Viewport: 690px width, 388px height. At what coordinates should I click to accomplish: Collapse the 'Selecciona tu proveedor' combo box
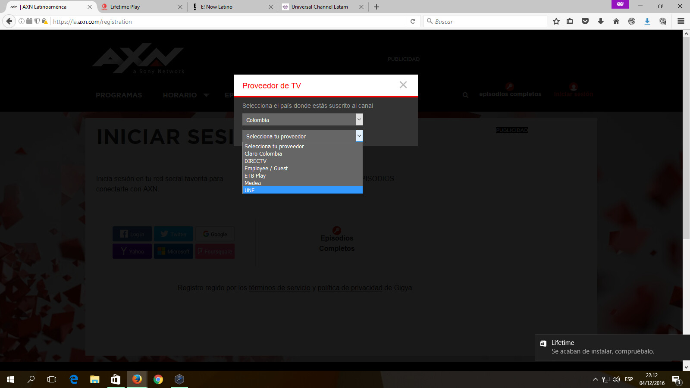pyautogui.click(x=302, y=136)
